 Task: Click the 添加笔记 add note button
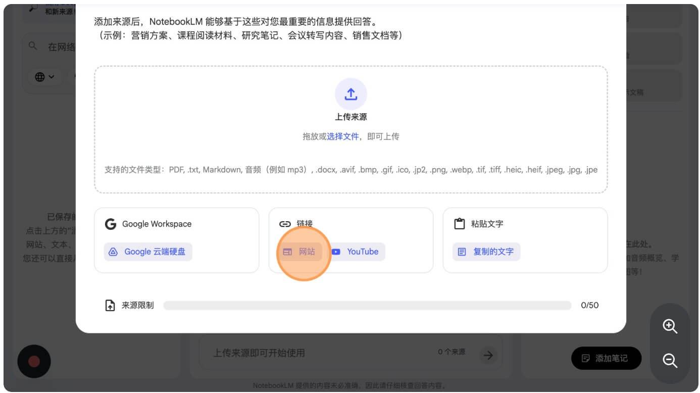click(x=606, y=358)
